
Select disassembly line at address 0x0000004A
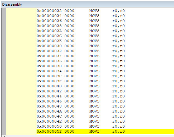(105, 111)
